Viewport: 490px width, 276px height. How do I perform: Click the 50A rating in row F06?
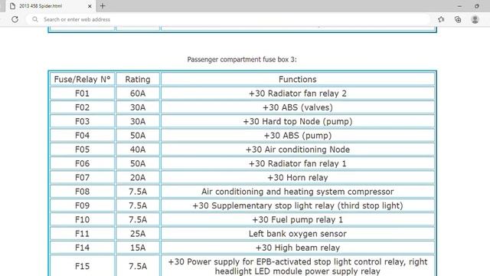(x=138, y=163)
